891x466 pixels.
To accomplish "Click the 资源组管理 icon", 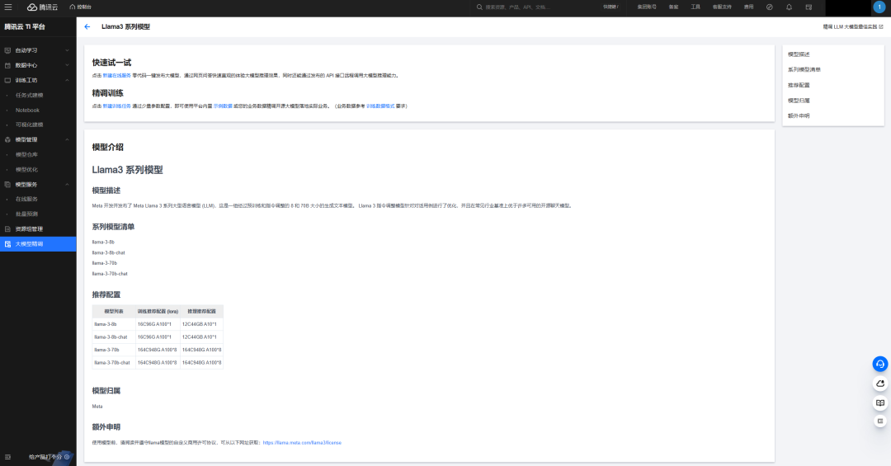I will [x=7, y=229].
